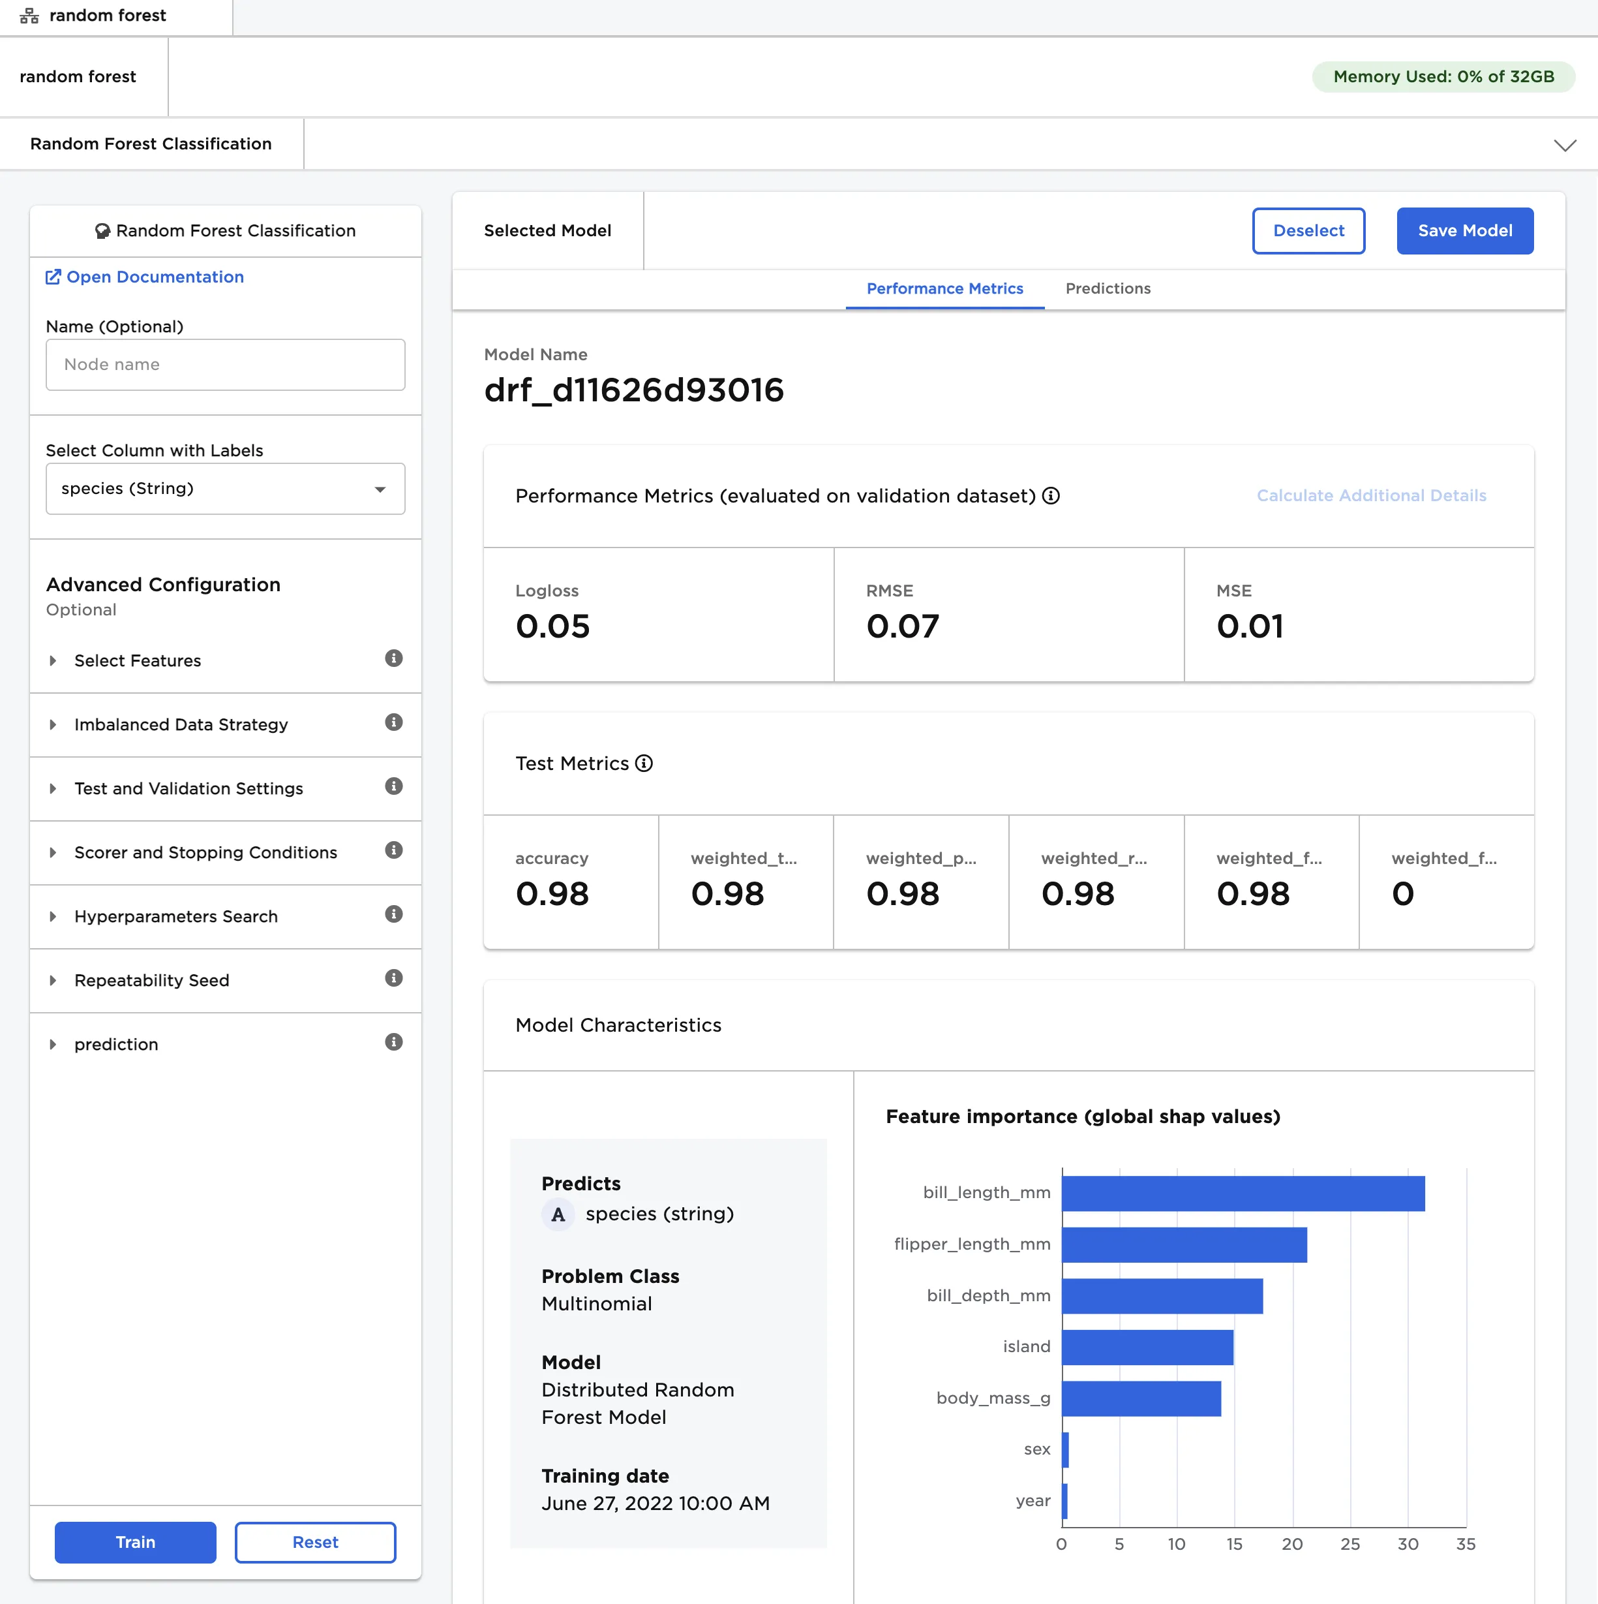Select the Performance Metrics tab
This screenshot has width=1598, height=1604.
pyautogui.click(x=944, y=289)
